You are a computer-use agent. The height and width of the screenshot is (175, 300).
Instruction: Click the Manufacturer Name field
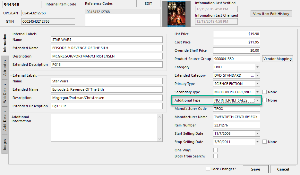click(236, 117)
